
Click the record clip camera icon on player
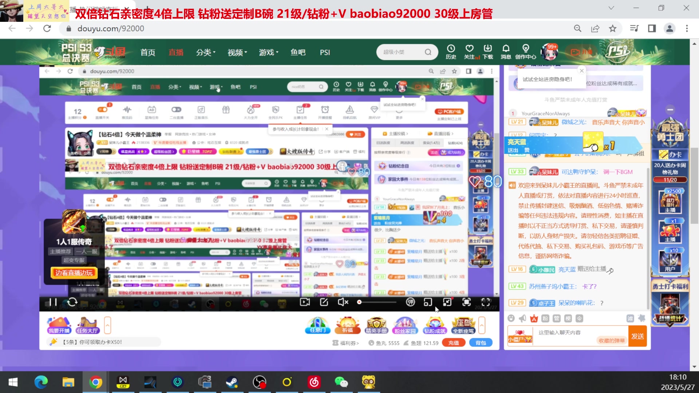coord(305,302)
